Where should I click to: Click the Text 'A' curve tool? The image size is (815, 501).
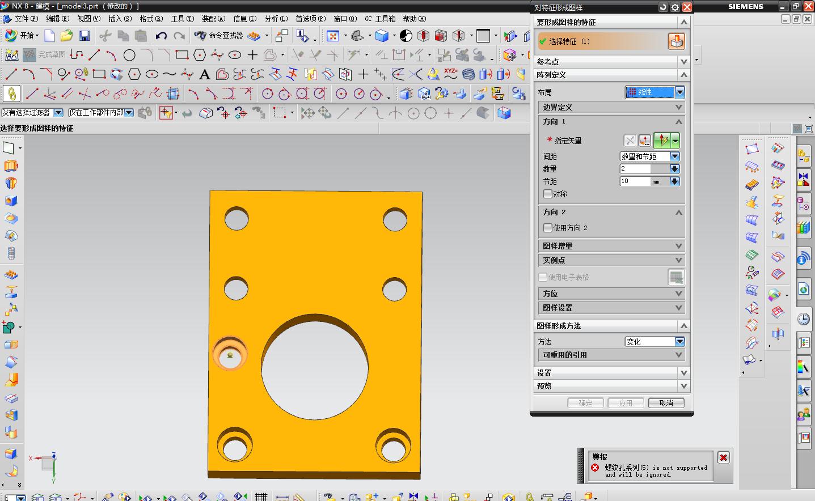click(x=205, y=74)
